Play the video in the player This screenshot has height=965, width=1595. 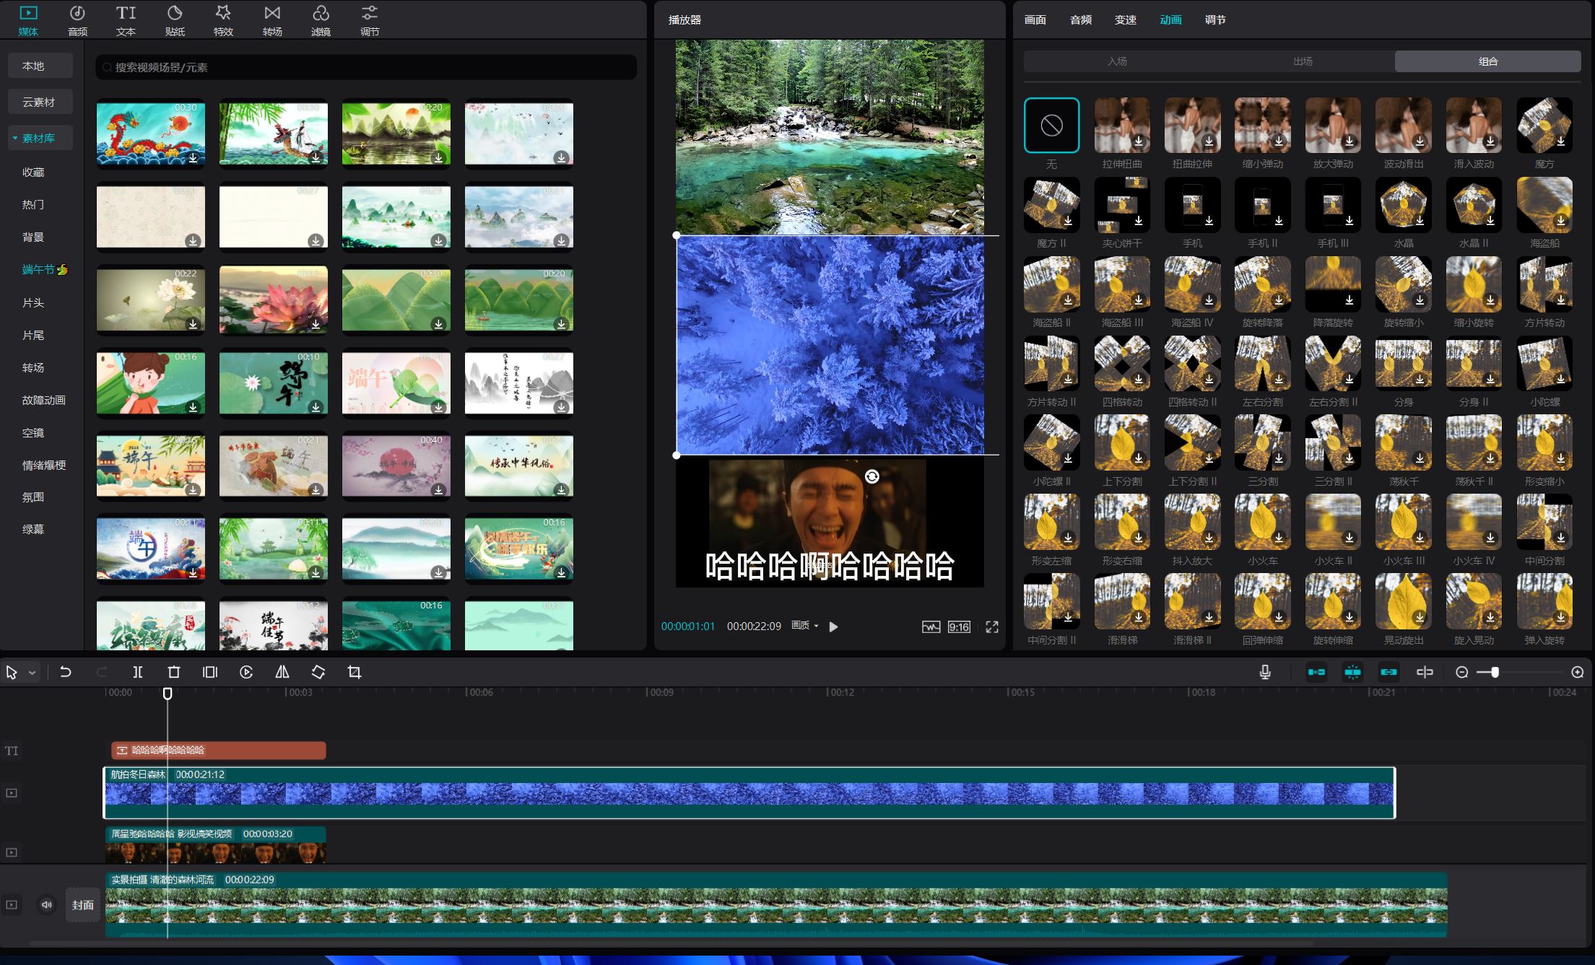[833, 626]
